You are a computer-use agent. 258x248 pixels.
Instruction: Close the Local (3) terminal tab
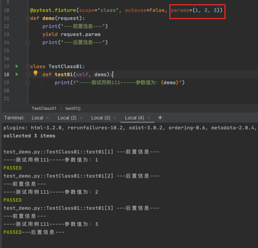click(114, 118)
